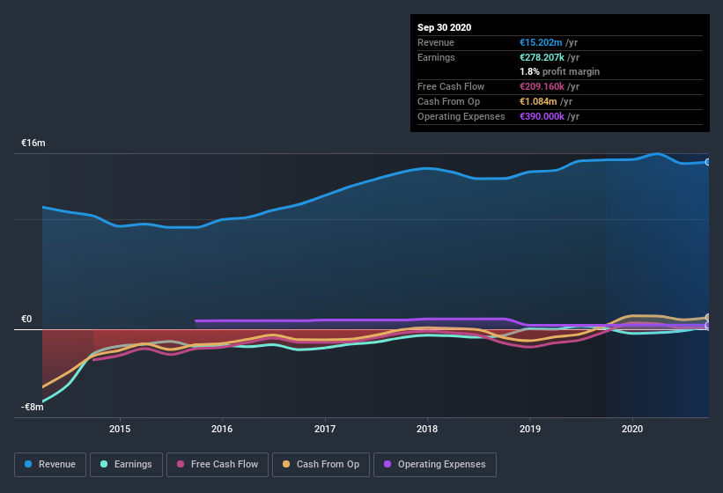Toggle the Operating Expenses legend button
This screenshot has height=493, width=723.
click(x=435, y=465)
